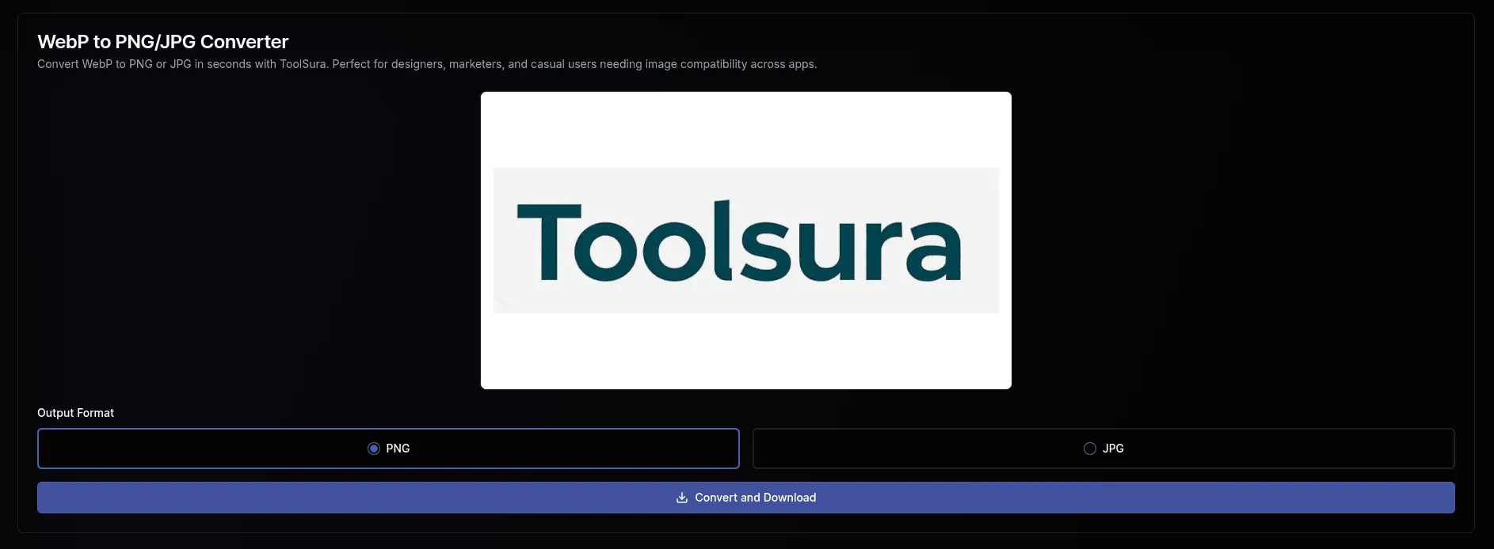Click the "JPG" label text

(x=1113, y=449)
